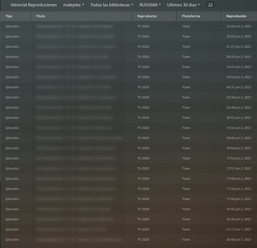Select the timestamp 17:49 Jan 2, 2021

click(239, 179)
